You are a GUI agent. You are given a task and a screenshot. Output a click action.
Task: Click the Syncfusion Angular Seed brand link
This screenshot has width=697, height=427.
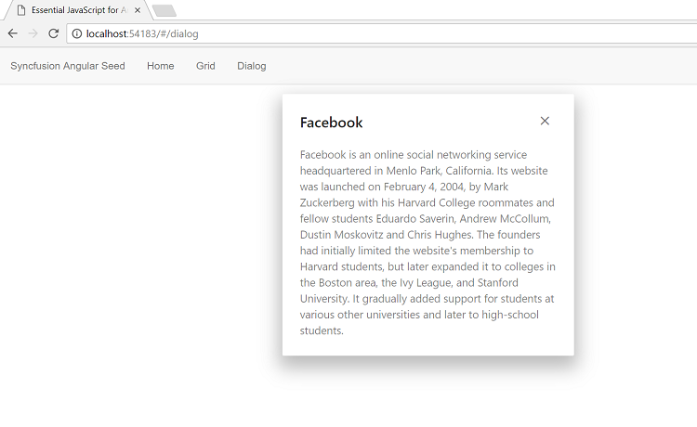pyautogui.click(x=68, y=66)
